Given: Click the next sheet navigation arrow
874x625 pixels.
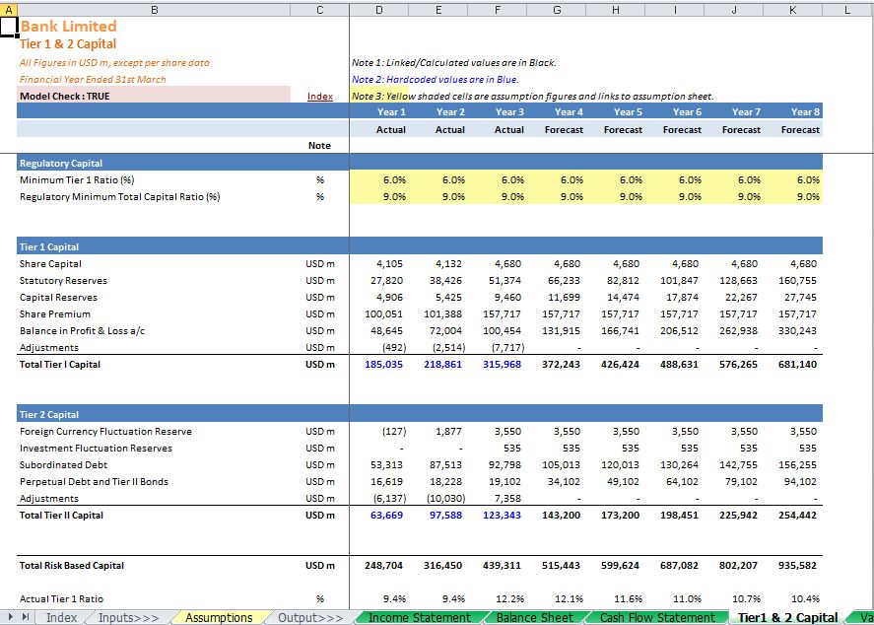Looking at the screenshot, I should pyautogui.click(x=10, y=617).
